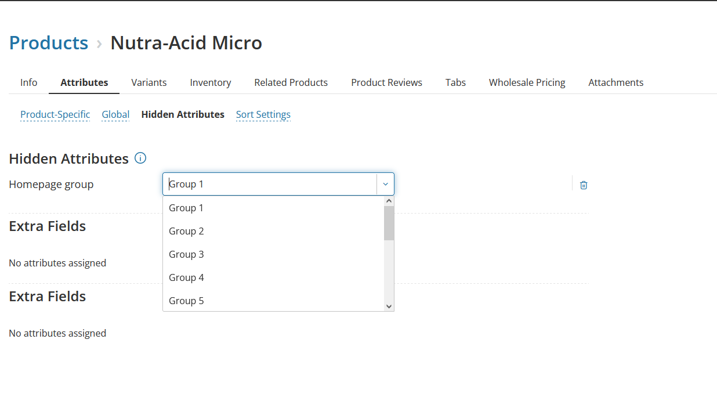Collapse the Homepage group dropdown using its chevron
717x397 pixels.
pos(385,184)
